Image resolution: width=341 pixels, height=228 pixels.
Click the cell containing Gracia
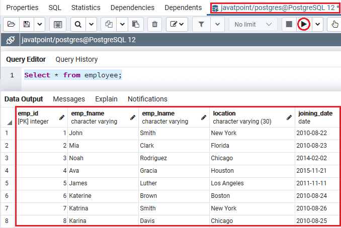[x=174, y=171]
